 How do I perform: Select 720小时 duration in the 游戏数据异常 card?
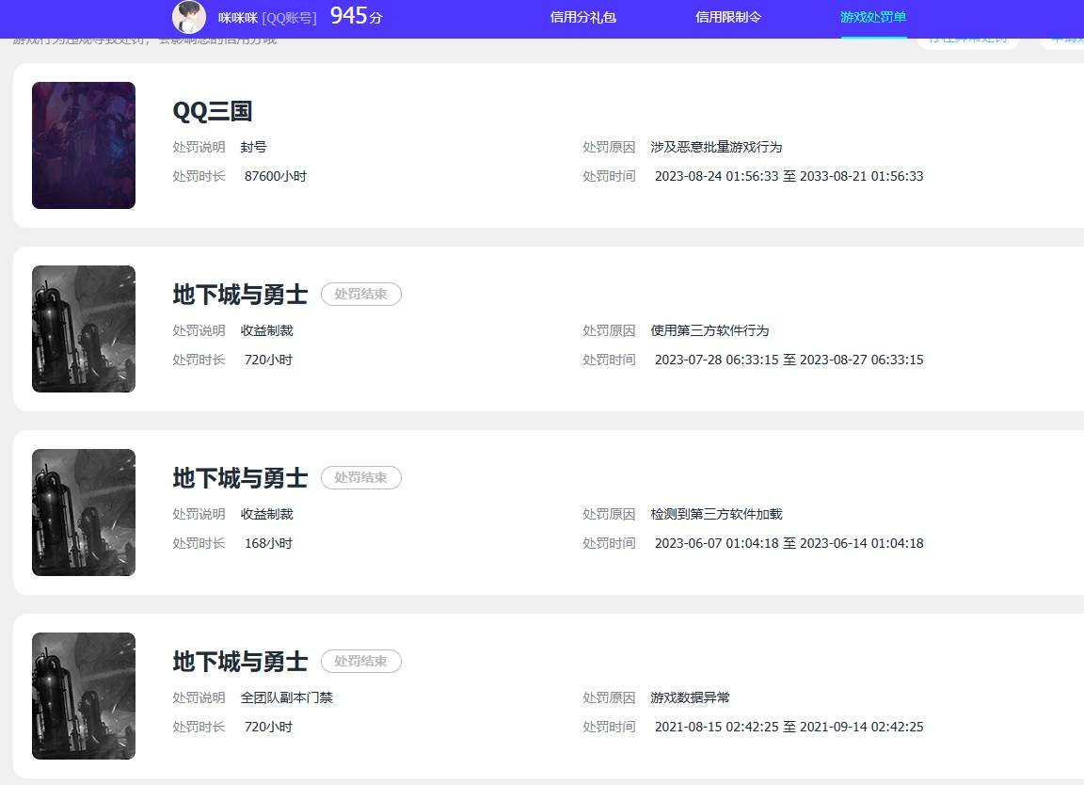(x=268, y=727)
